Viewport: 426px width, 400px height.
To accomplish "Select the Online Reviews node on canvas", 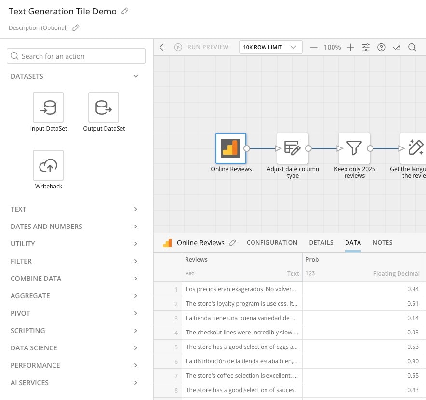I will pos(231,148).
